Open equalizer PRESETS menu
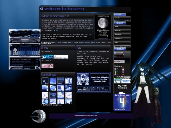This screenshot has height=128, width=171. 36,46
